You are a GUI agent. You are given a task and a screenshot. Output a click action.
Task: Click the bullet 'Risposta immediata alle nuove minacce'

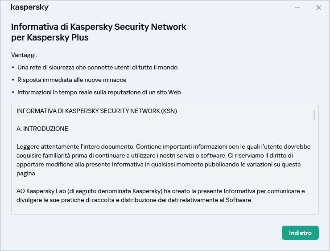pos(72,80)
